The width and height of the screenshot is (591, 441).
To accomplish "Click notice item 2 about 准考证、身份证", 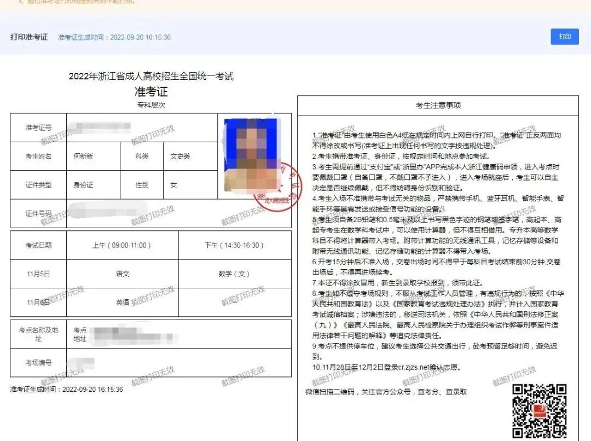I will (401, 156).
